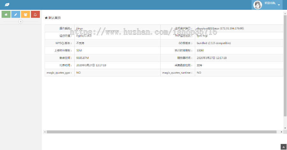Open the green home shortcut button
Viewport: 287px width, 150px height.
coord(6,14)
